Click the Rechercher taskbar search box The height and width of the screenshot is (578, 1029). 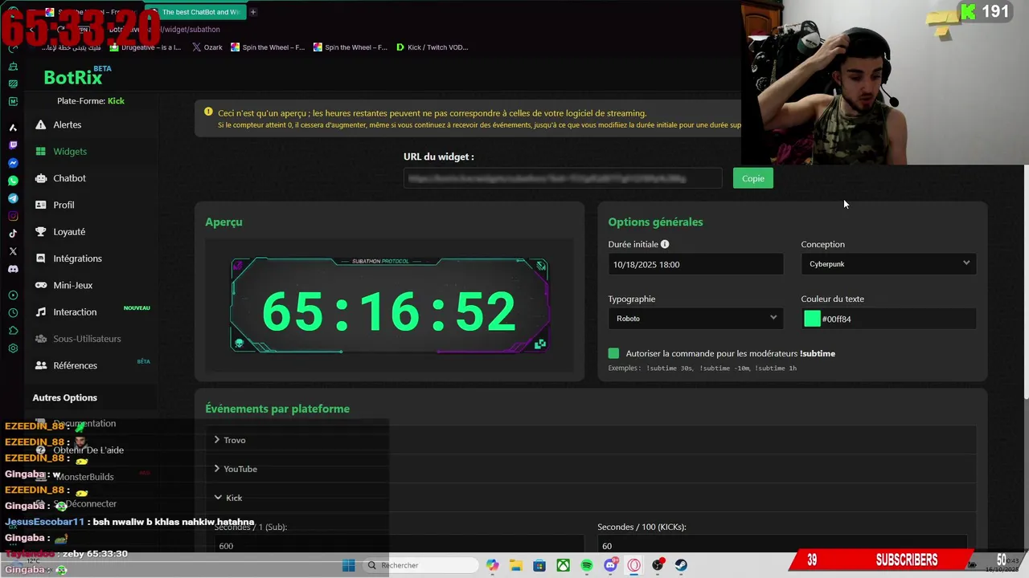419,565
